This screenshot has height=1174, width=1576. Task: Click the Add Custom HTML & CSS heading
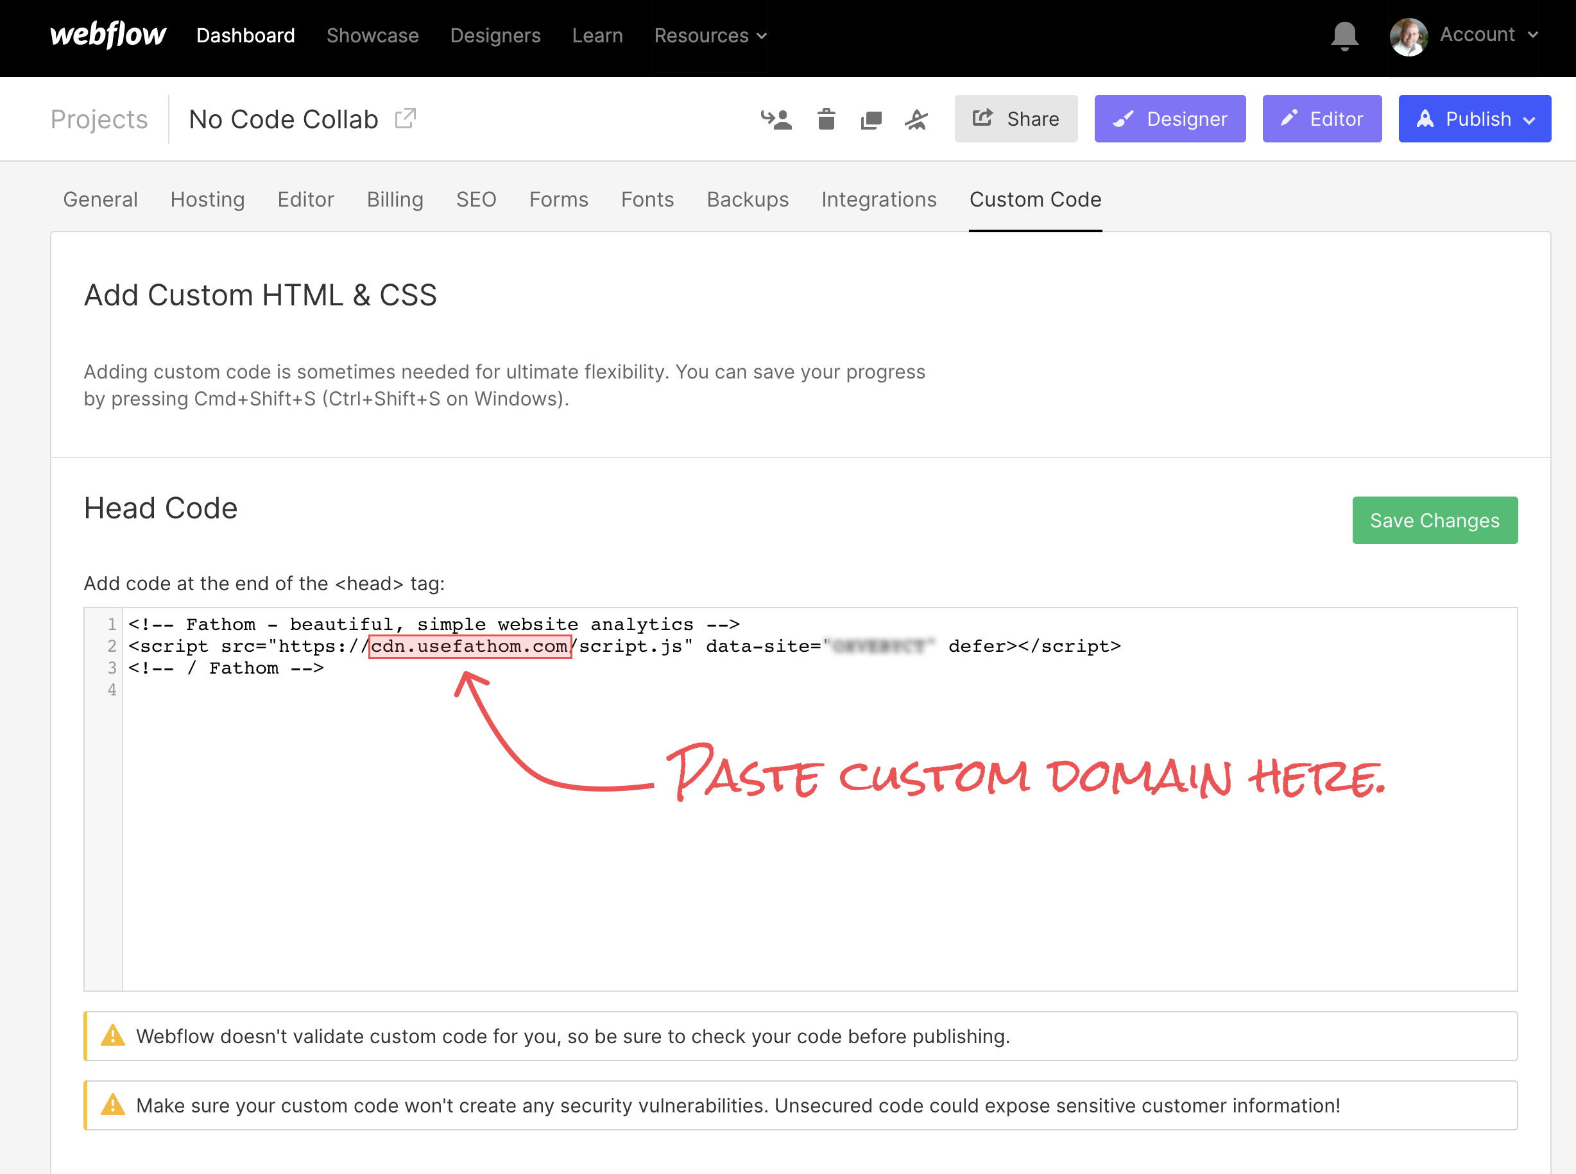[x=260, y=295]
